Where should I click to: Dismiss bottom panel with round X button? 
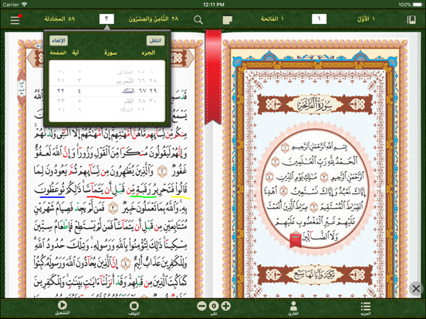tap(416, 288)
